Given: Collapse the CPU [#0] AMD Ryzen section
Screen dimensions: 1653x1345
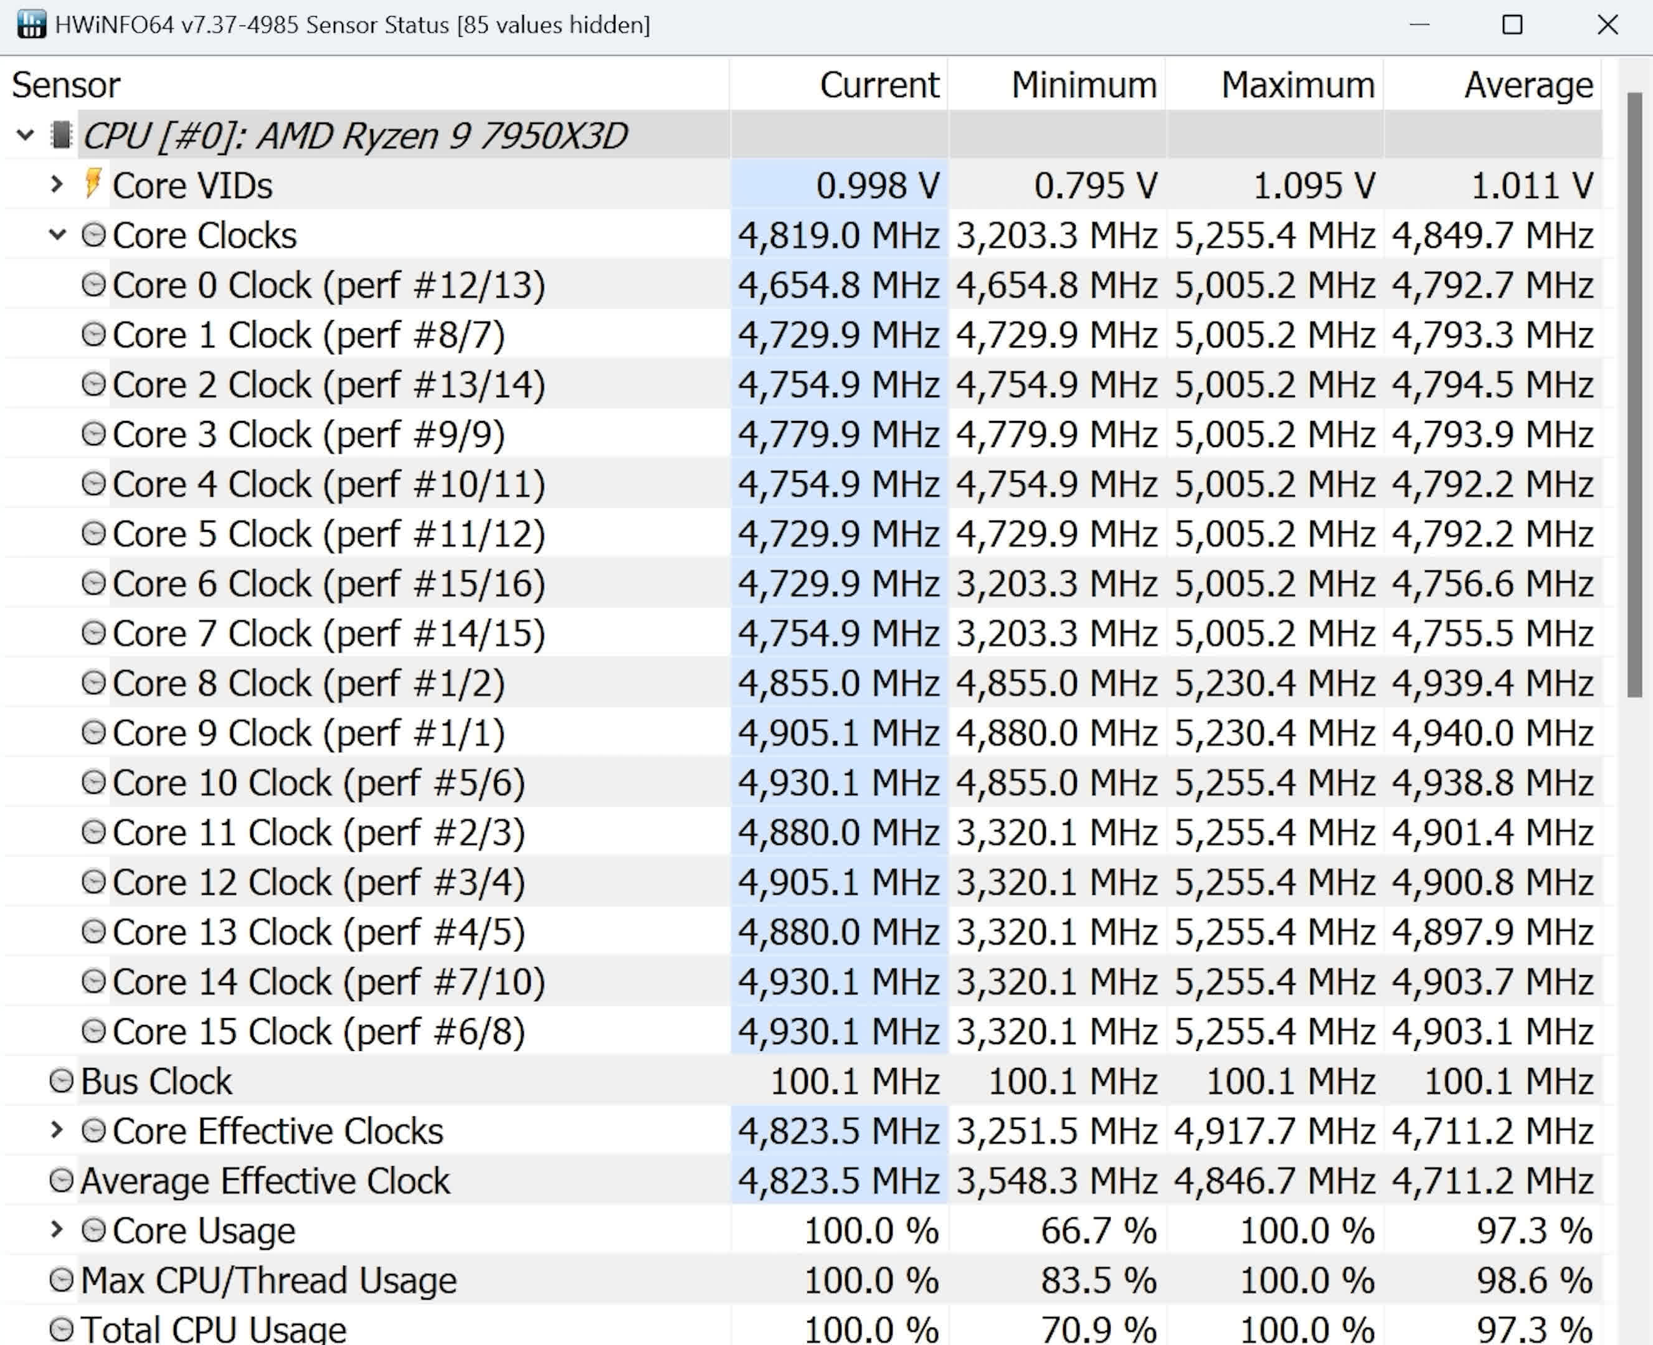Looking at the screenshot, I should coord(25,134).
